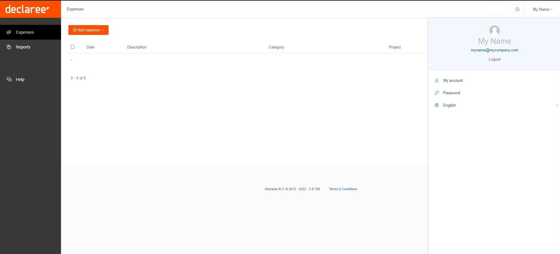560x254 pixels.
Task: Sort by the Date column header
Action: coord(90,47)
